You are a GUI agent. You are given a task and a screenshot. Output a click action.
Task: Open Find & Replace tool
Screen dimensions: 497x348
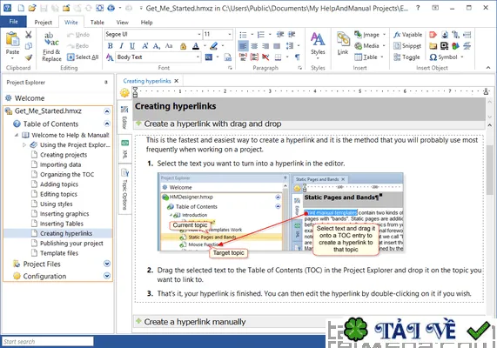point(51,47)
